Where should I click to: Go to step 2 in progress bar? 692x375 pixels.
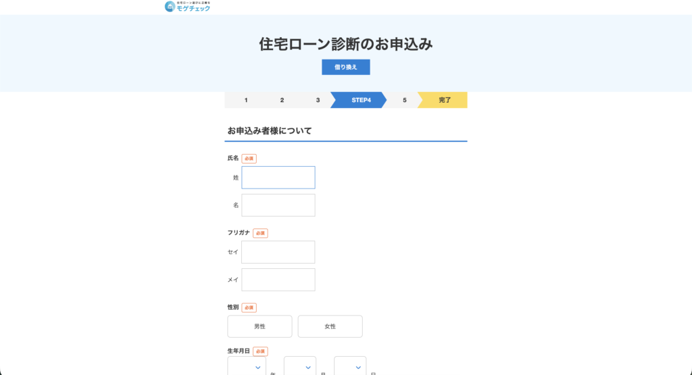pyautogui.click(x=282, y=100)
